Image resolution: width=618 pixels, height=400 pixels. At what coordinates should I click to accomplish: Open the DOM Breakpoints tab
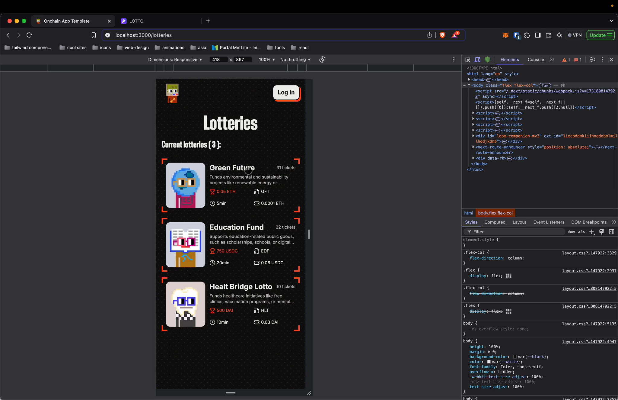(x=589, y=222)
